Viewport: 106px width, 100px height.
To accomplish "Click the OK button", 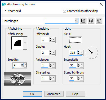I will pos(32,94).
